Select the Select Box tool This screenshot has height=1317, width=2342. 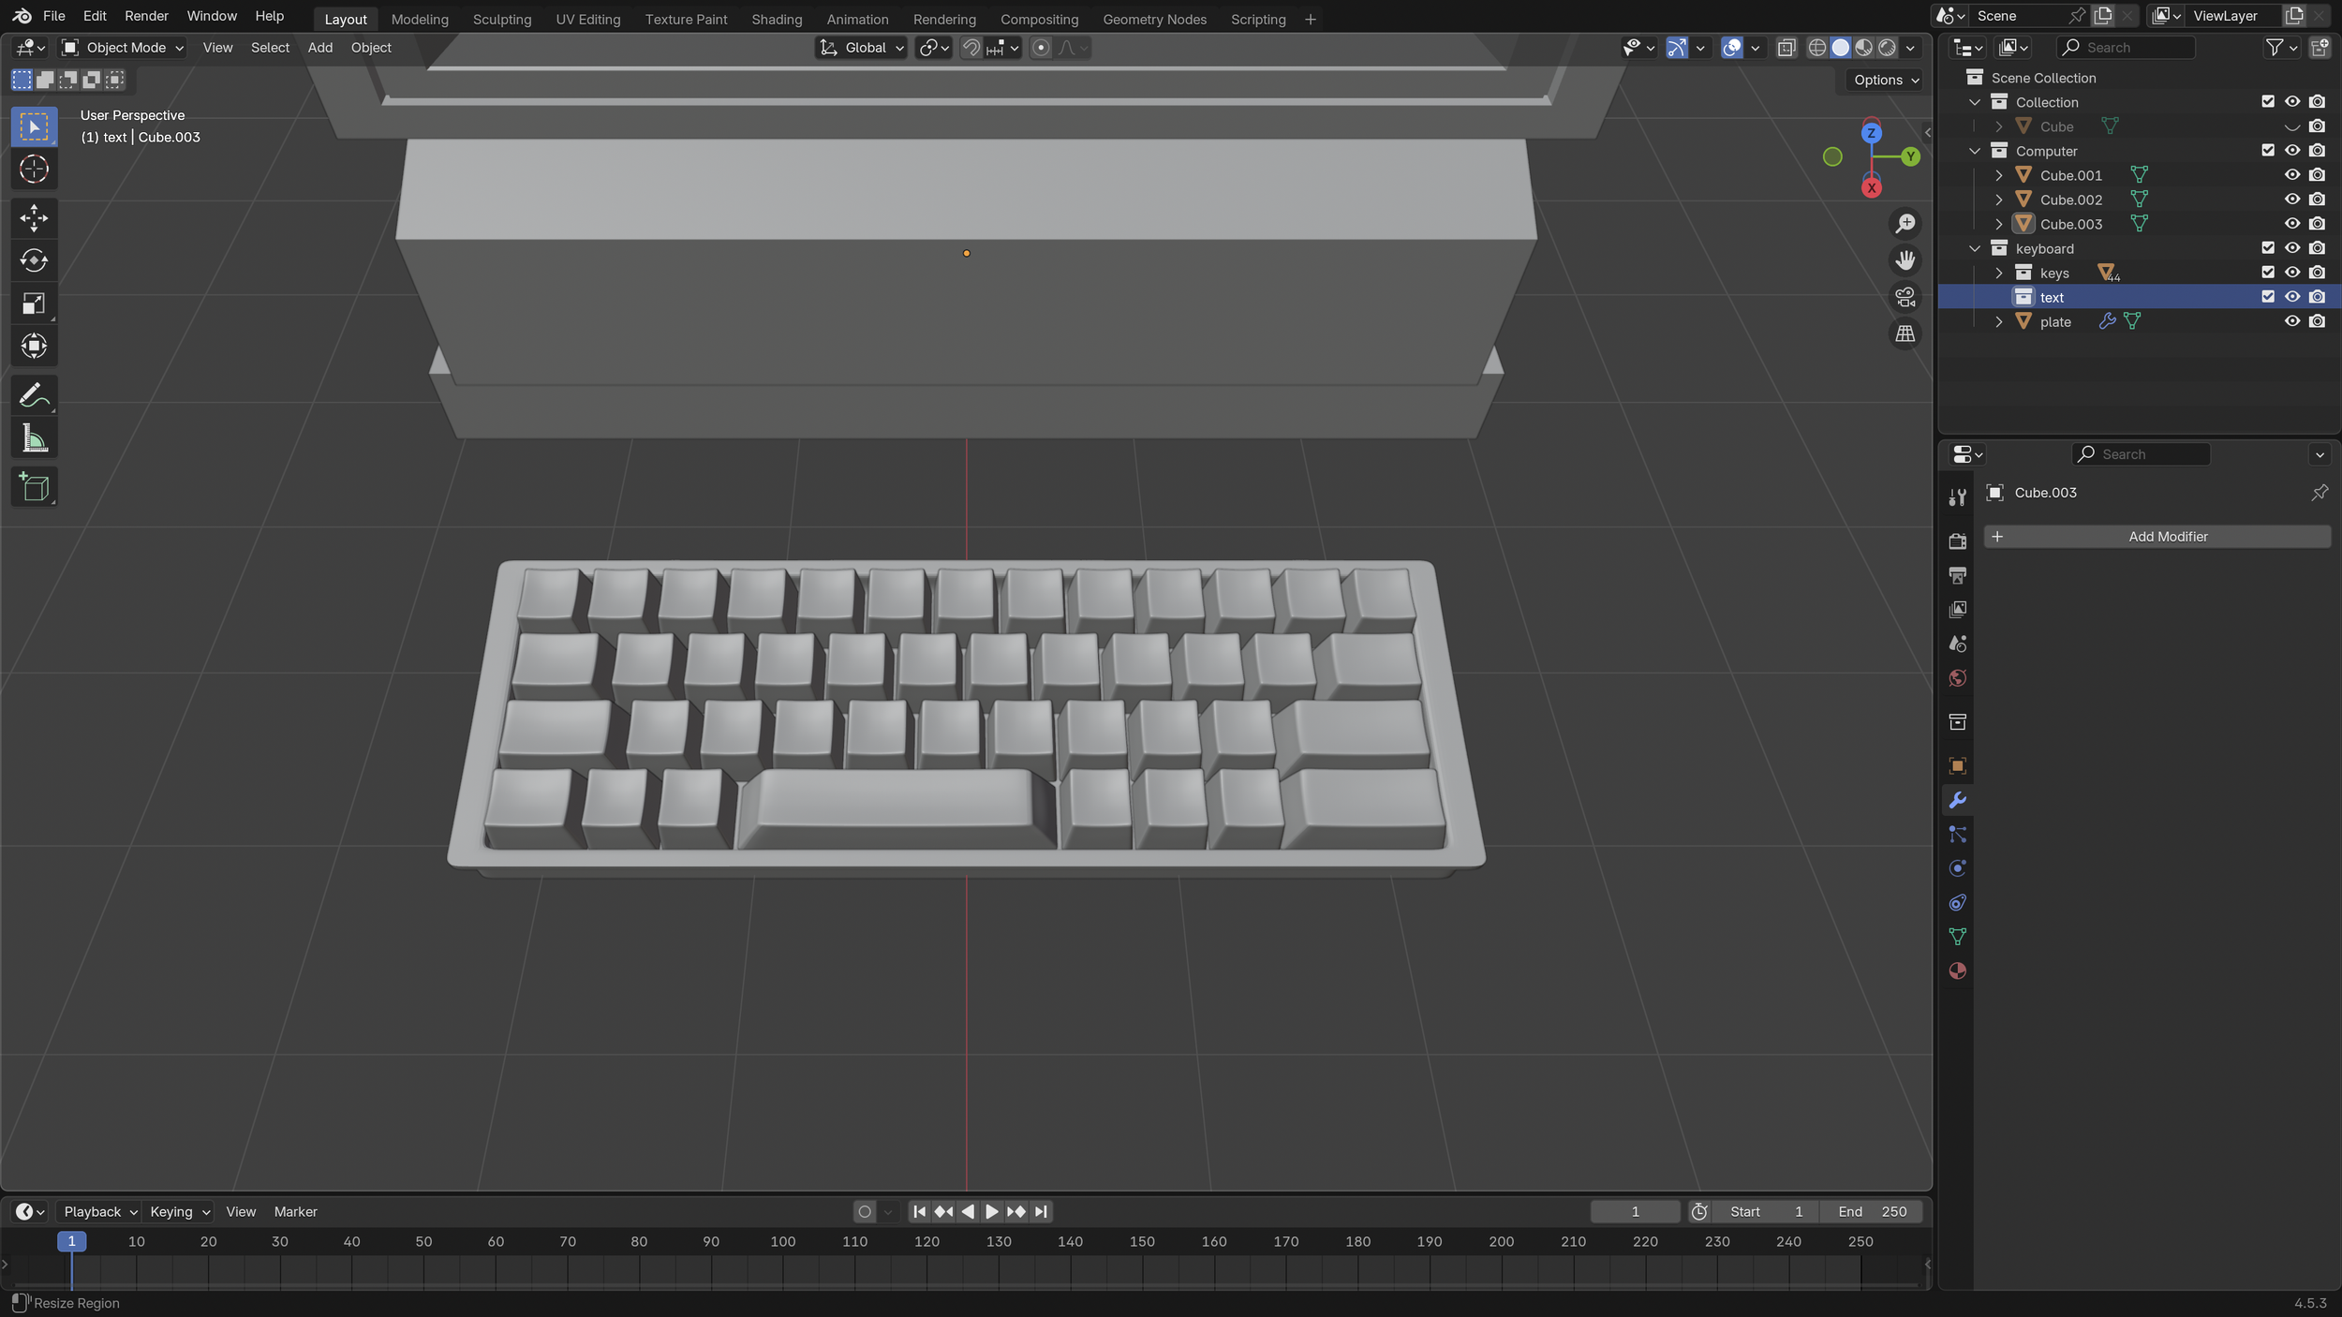(34, 126)
